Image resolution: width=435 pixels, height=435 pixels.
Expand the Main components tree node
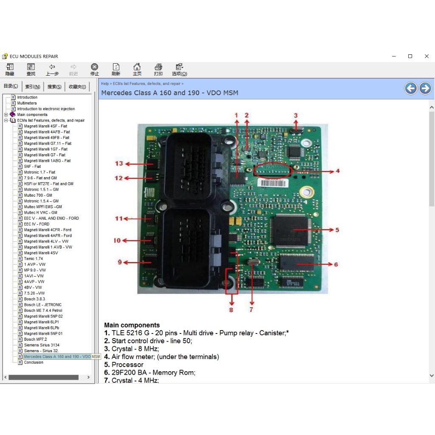point(6,115)
